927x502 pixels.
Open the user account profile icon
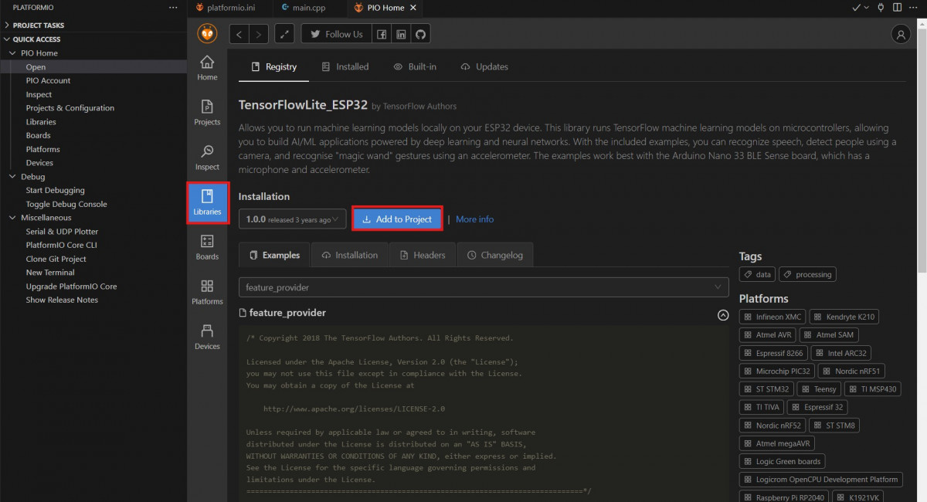[901, 34]
